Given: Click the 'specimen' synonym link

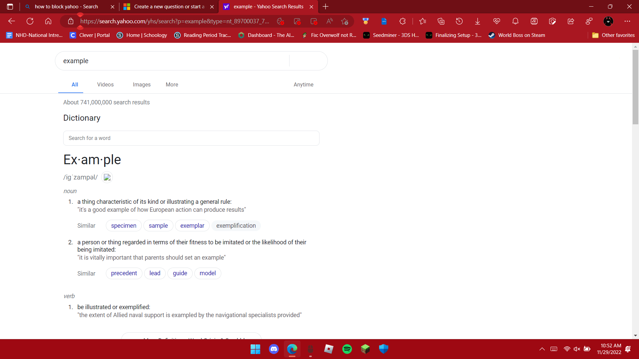Looking at the screenshot, I should [x=123, y=226].
